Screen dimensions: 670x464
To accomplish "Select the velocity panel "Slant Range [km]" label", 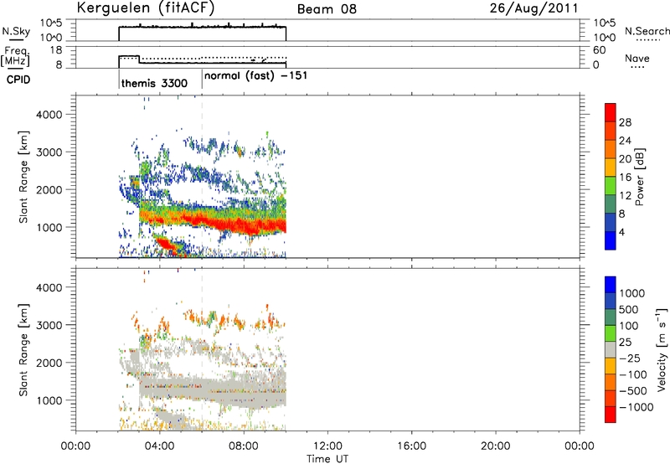I will (x=23, y=349).
